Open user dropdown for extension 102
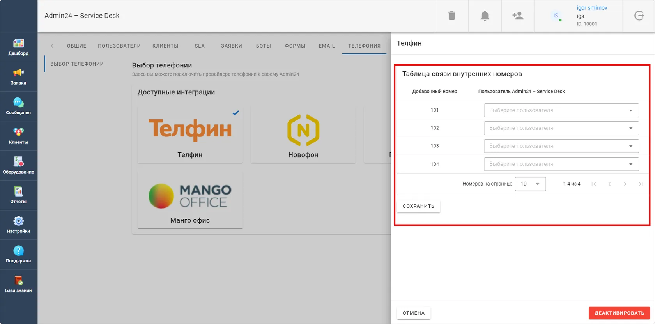 (561, 128)
